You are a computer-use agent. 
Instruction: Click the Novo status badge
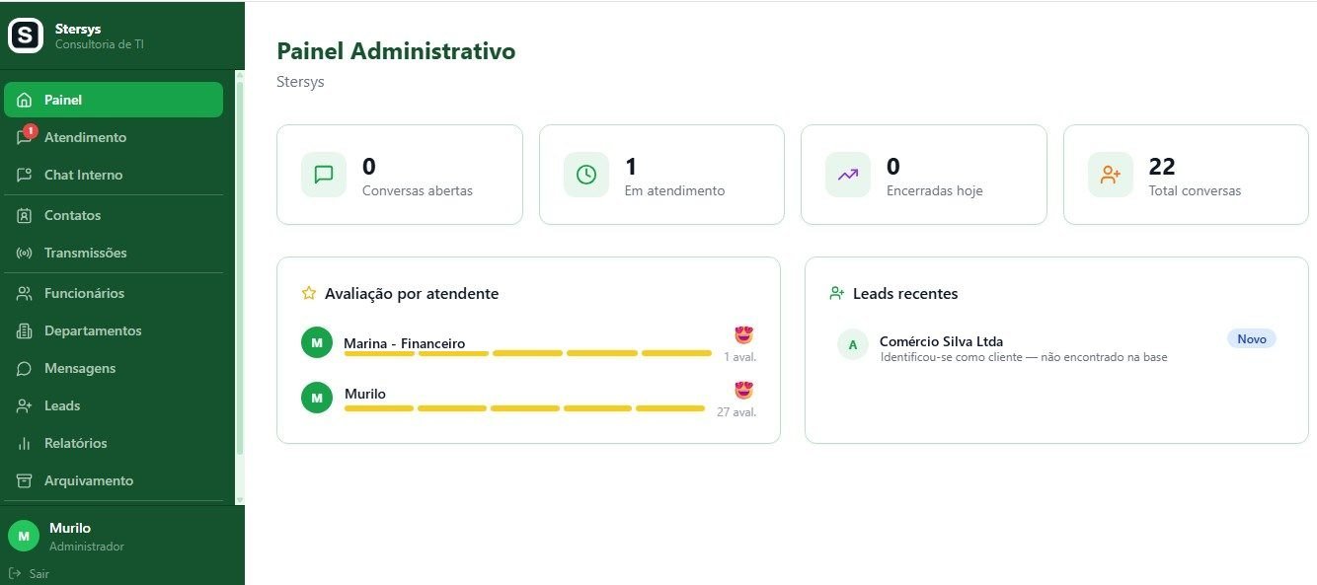(1252, 338)
